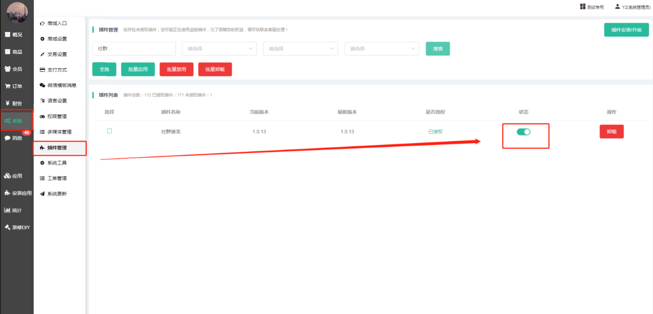Click the 搜索 button
The width and height of the screenshot is (653, 314).
[x=438, y=49]
